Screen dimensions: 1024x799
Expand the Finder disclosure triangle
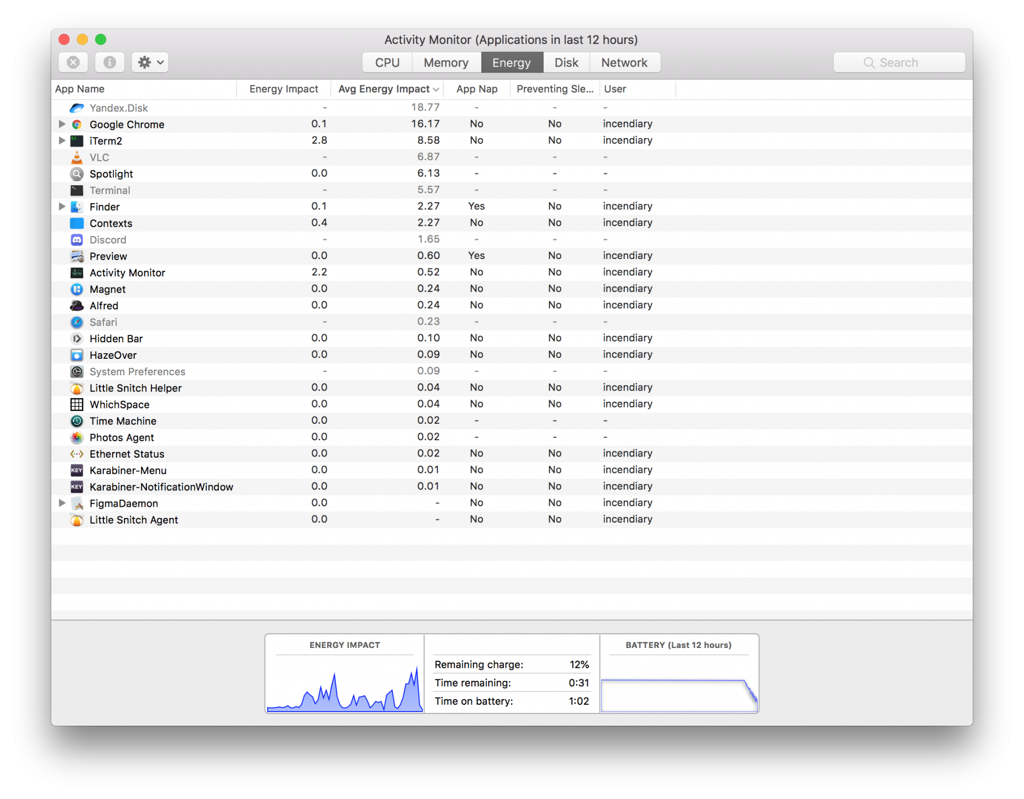coord(62,206)
